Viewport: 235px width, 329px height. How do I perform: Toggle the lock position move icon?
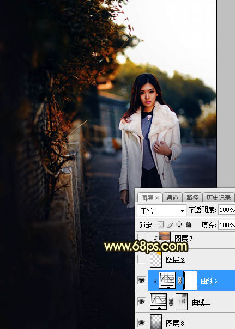coord(179,224)
